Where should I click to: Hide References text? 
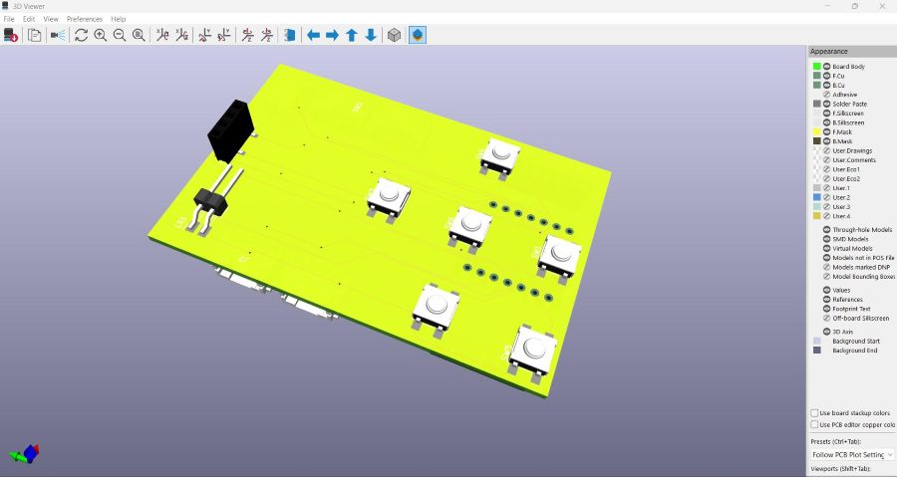[826, 300]
